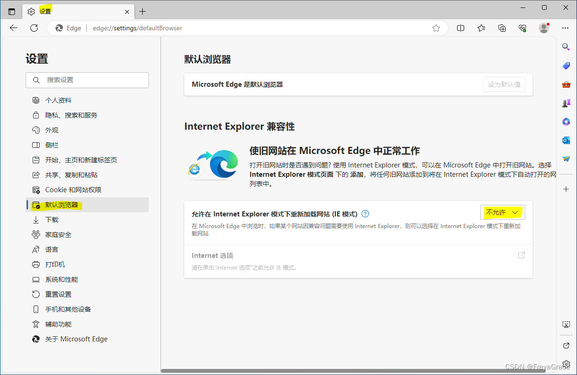Open the Favorites list icon
The width and height of the screenshot is (577, 375).
pos(481,28)
